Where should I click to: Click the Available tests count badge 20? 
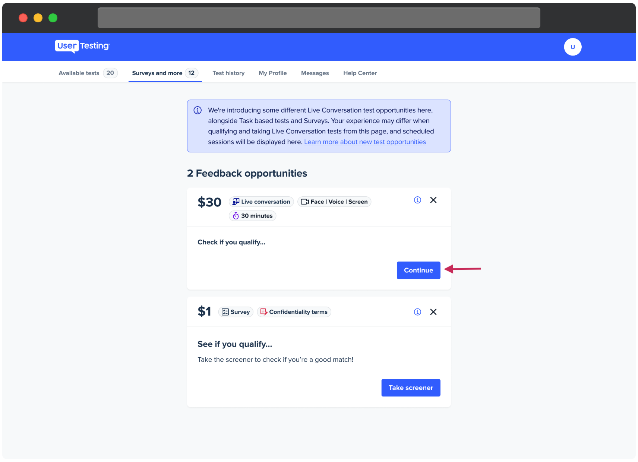click(110, 73)
